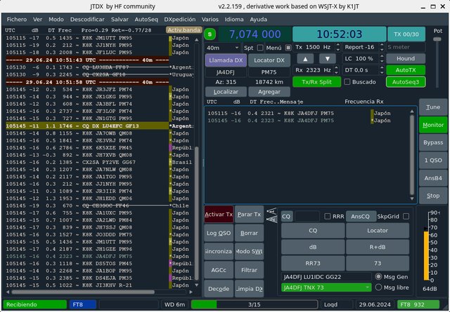The height and width of the screenshot is (312, 450).
Task: Click the RR73 message button
Action: [x=313, y=263]
